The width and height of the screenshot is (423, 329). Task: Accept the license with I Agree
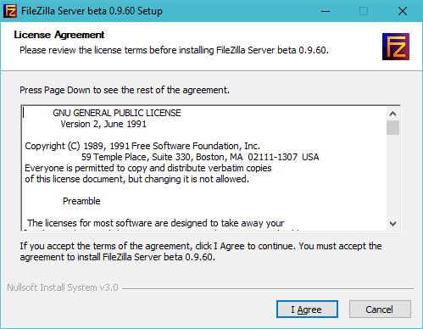[307, 309]
